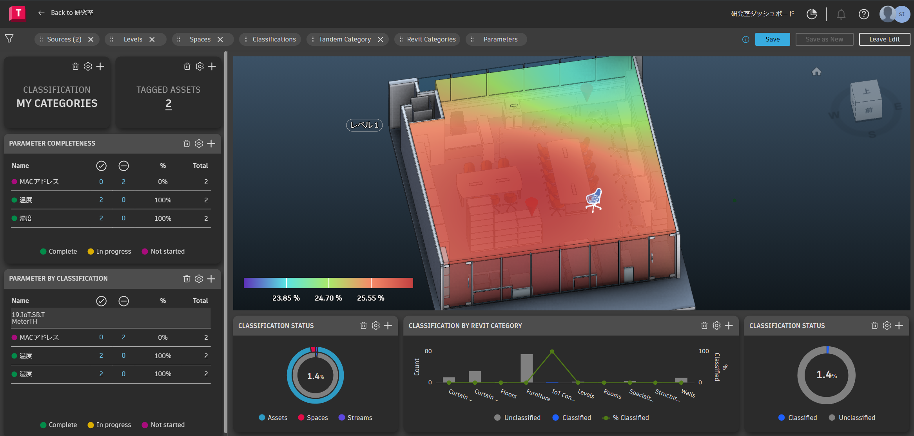Open the Revit Categories filter dropdown
Viewport: 914px width, 436px height.
pos(431,39)
